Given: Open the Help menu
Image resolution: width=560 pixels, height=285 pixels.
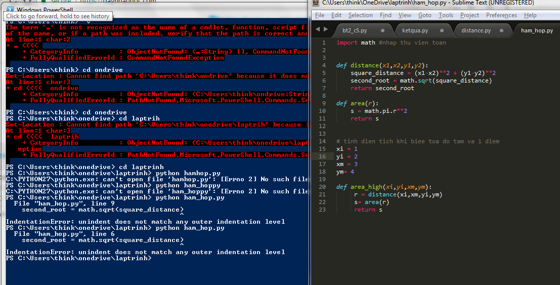Looking at the screenshot, I should click(530, 15).
